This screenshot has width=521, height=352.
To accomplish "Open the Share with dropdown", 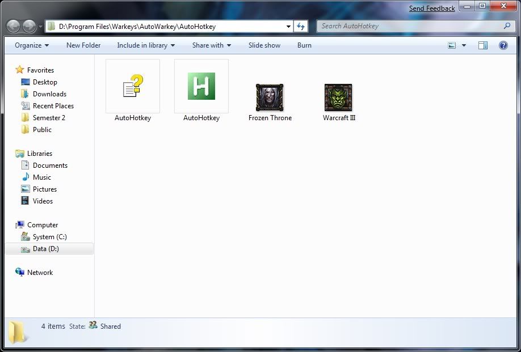I will 212,45.
